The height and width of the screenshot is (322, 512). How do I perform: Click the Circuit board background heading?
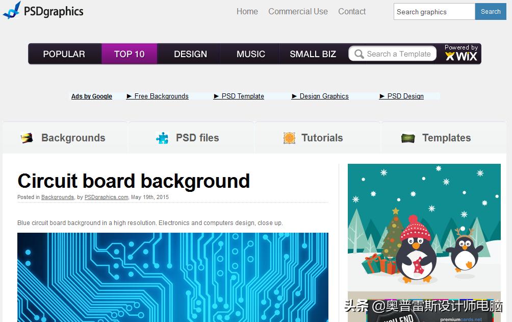(134, 181)
